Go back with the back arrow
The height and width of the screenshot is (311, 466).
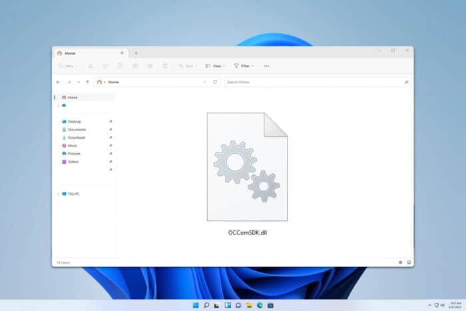[x=59, y=82]
